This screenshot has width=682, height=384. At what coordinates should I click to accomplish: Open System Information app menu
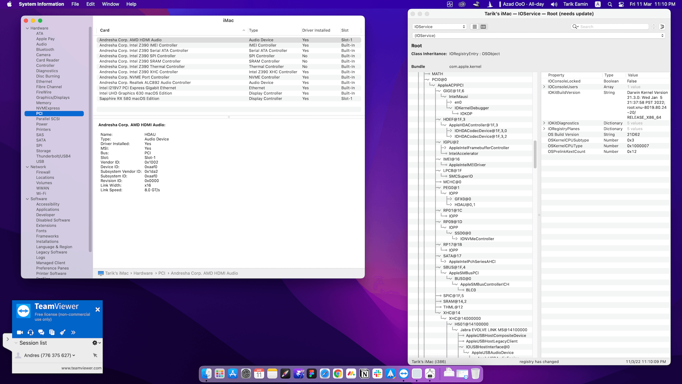tap(42, 4)
